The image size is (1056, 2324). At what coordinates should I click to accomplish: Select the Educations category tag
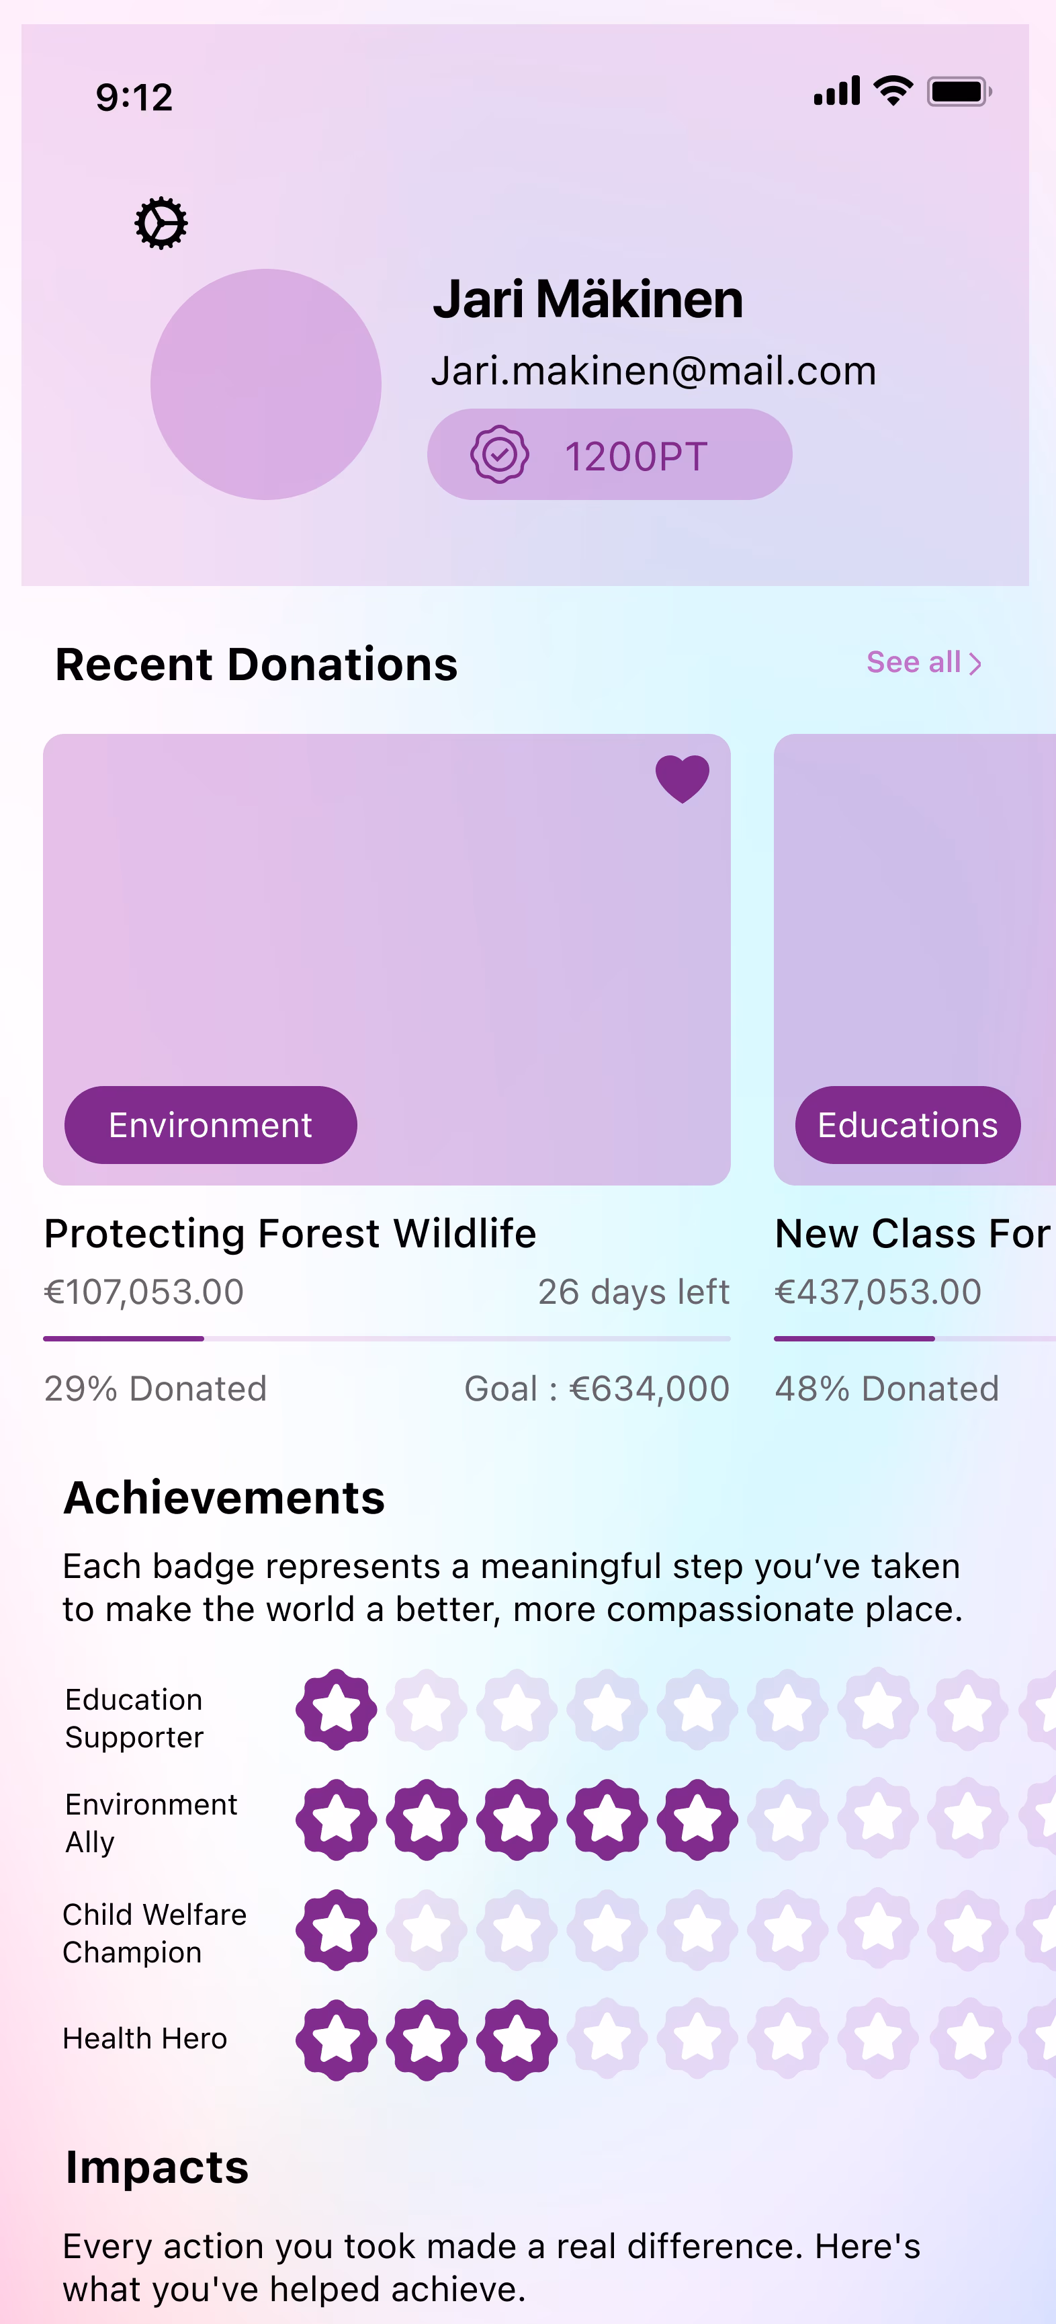pos(907,1125)
